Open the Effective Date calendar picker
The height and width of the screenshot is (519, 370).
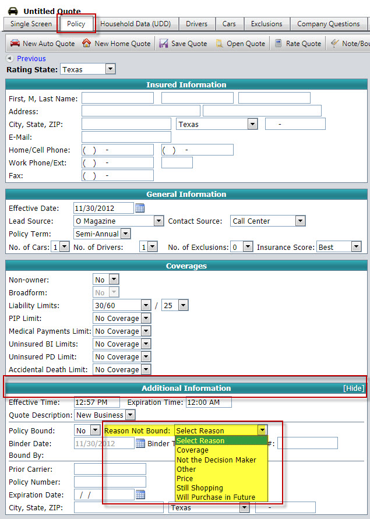(140, 208)
